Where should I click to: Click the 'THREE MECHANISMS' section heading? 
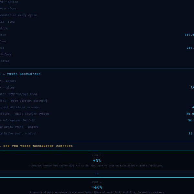24,74
